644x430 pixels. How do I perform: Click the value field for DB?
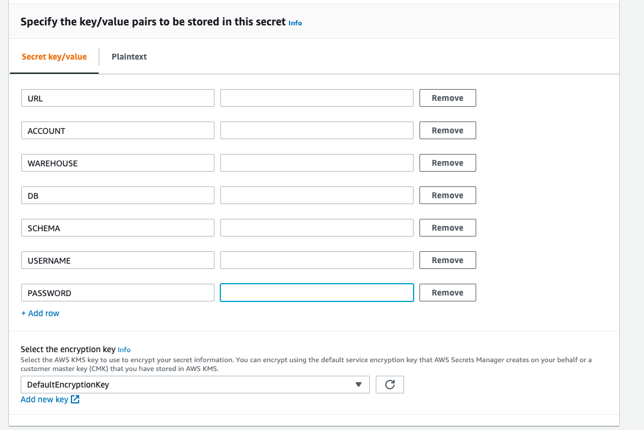click(x=317, y=195)
